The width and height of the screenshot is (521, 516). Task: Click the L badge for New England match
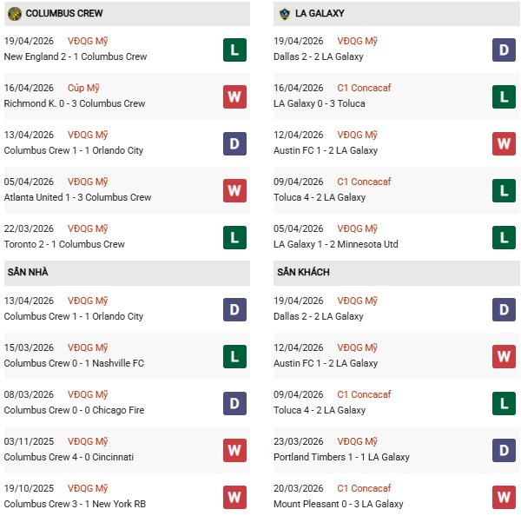pos(234,50)
